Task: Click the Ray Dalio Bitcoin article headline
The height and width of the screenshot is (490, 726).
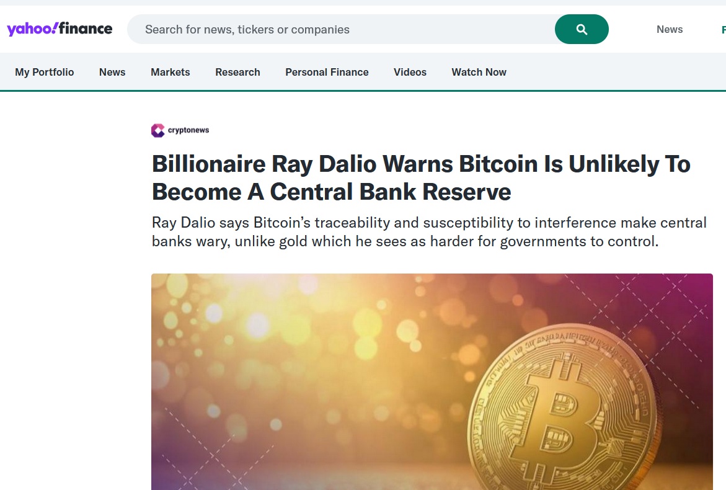Action: click(421, 165)
